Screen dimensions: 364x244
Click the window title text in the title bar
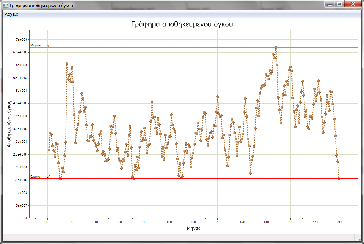coord(41,5)
